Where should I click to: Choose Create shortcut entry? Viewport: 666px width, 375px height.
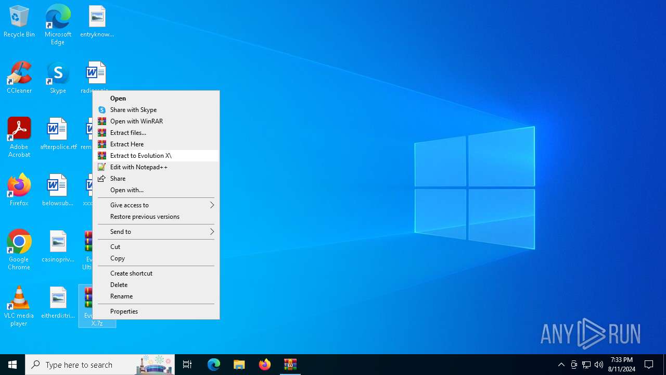[x=156, y=273]
